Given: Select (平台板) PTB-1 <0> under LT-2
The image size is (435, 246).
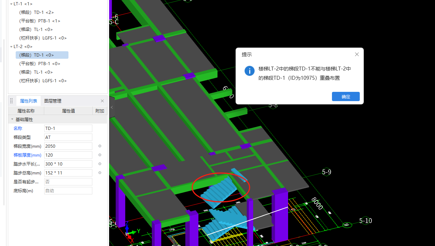Looking at the screenshot, I should point(40,64).
